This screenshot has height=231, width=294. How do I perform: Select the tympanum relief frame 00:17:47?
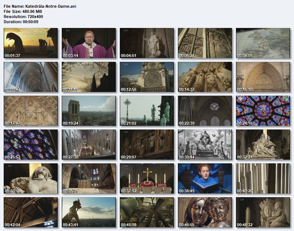(x=31, y=111)
